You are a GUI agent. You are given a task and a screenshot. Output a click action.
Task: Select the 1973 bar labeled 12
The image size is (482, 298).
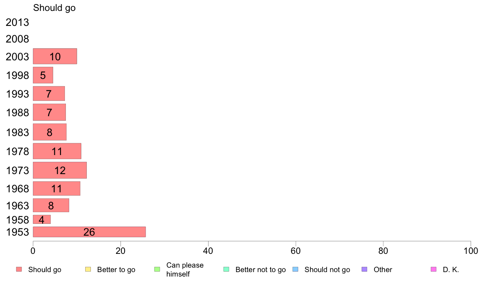coord(60,170)
